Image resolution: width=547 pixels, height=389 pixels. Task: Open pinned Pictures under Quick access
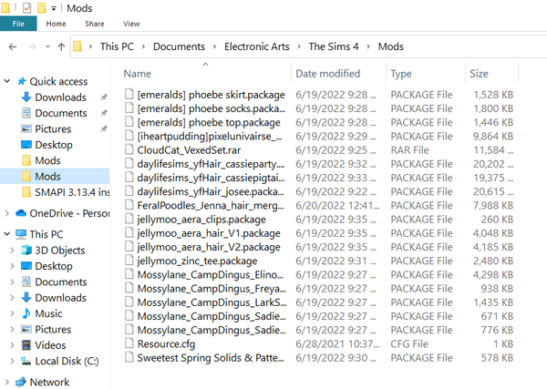coord(53,129)
